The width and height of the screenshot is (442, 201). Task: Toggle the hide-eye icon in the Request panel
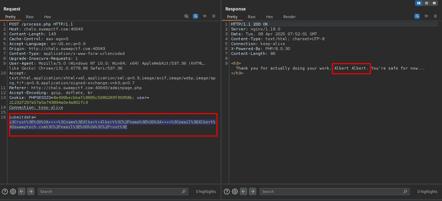[186, 16]
